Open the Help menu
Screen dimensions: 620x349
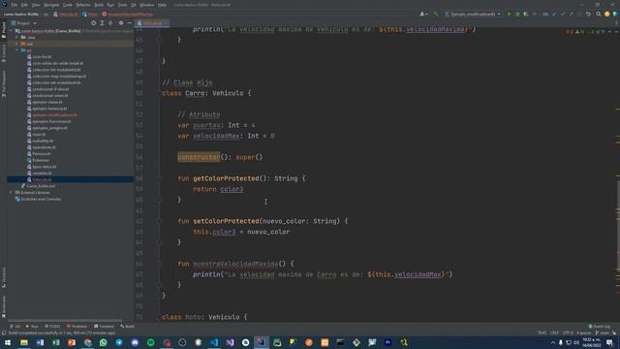tap(162, 5)
